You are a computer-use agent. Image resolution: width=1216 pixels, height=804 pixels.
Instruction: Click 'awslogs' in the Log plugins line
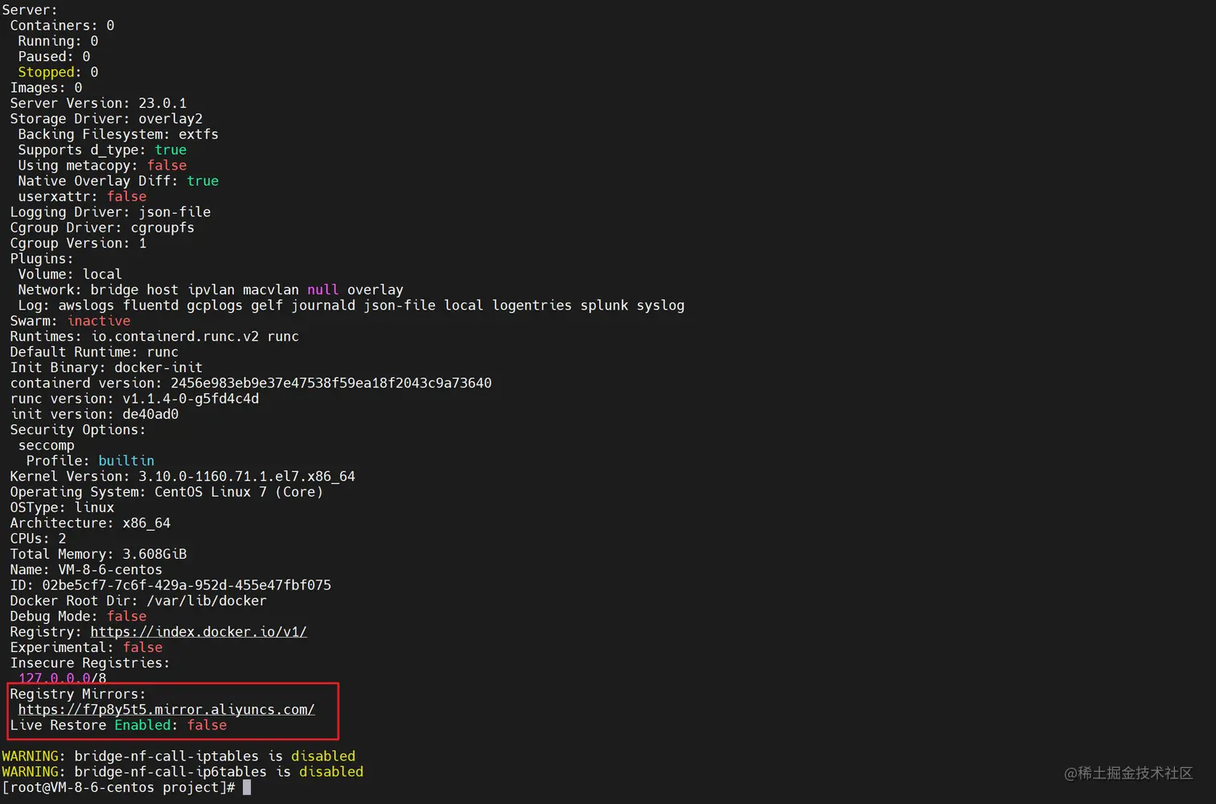(86, 306)
